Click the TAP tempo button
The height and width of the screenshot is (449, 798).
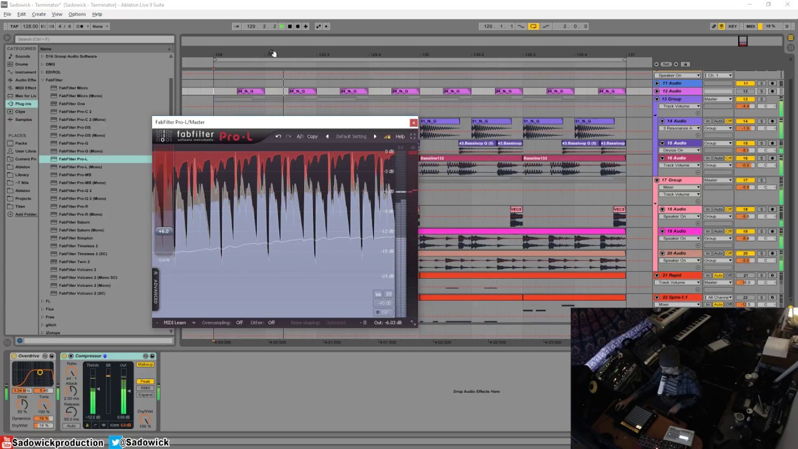pos(14,26)
